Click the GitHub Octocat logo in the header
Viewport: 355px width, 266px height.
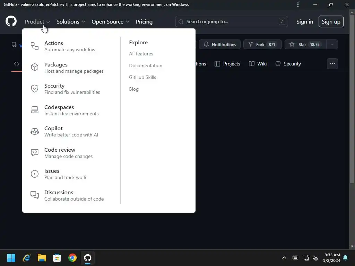tap(11, 21)
